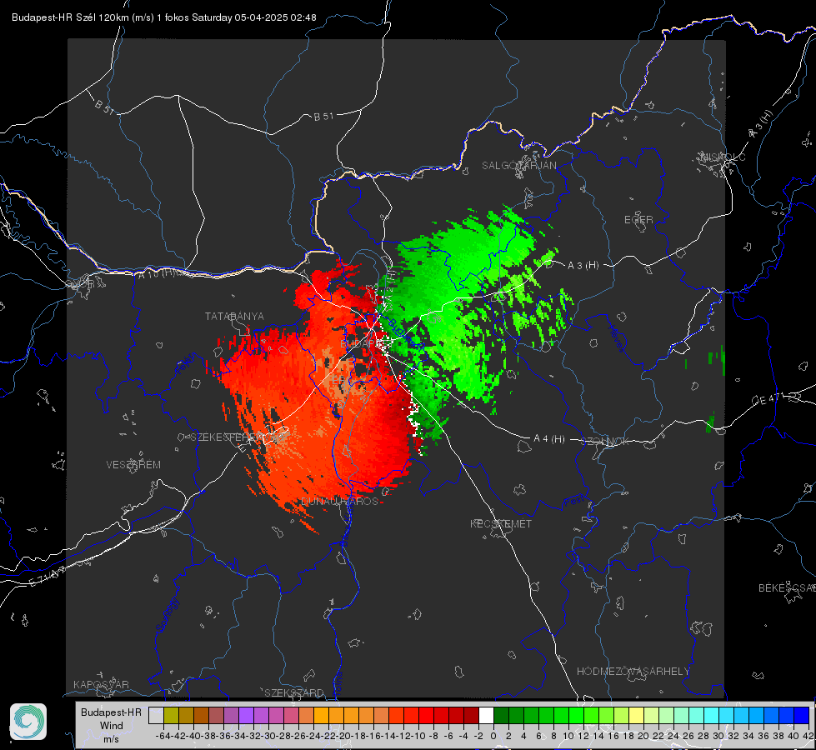Click the '20' legend value
Image resolution: width=816 pixels, height=750 pixels.
643,736
